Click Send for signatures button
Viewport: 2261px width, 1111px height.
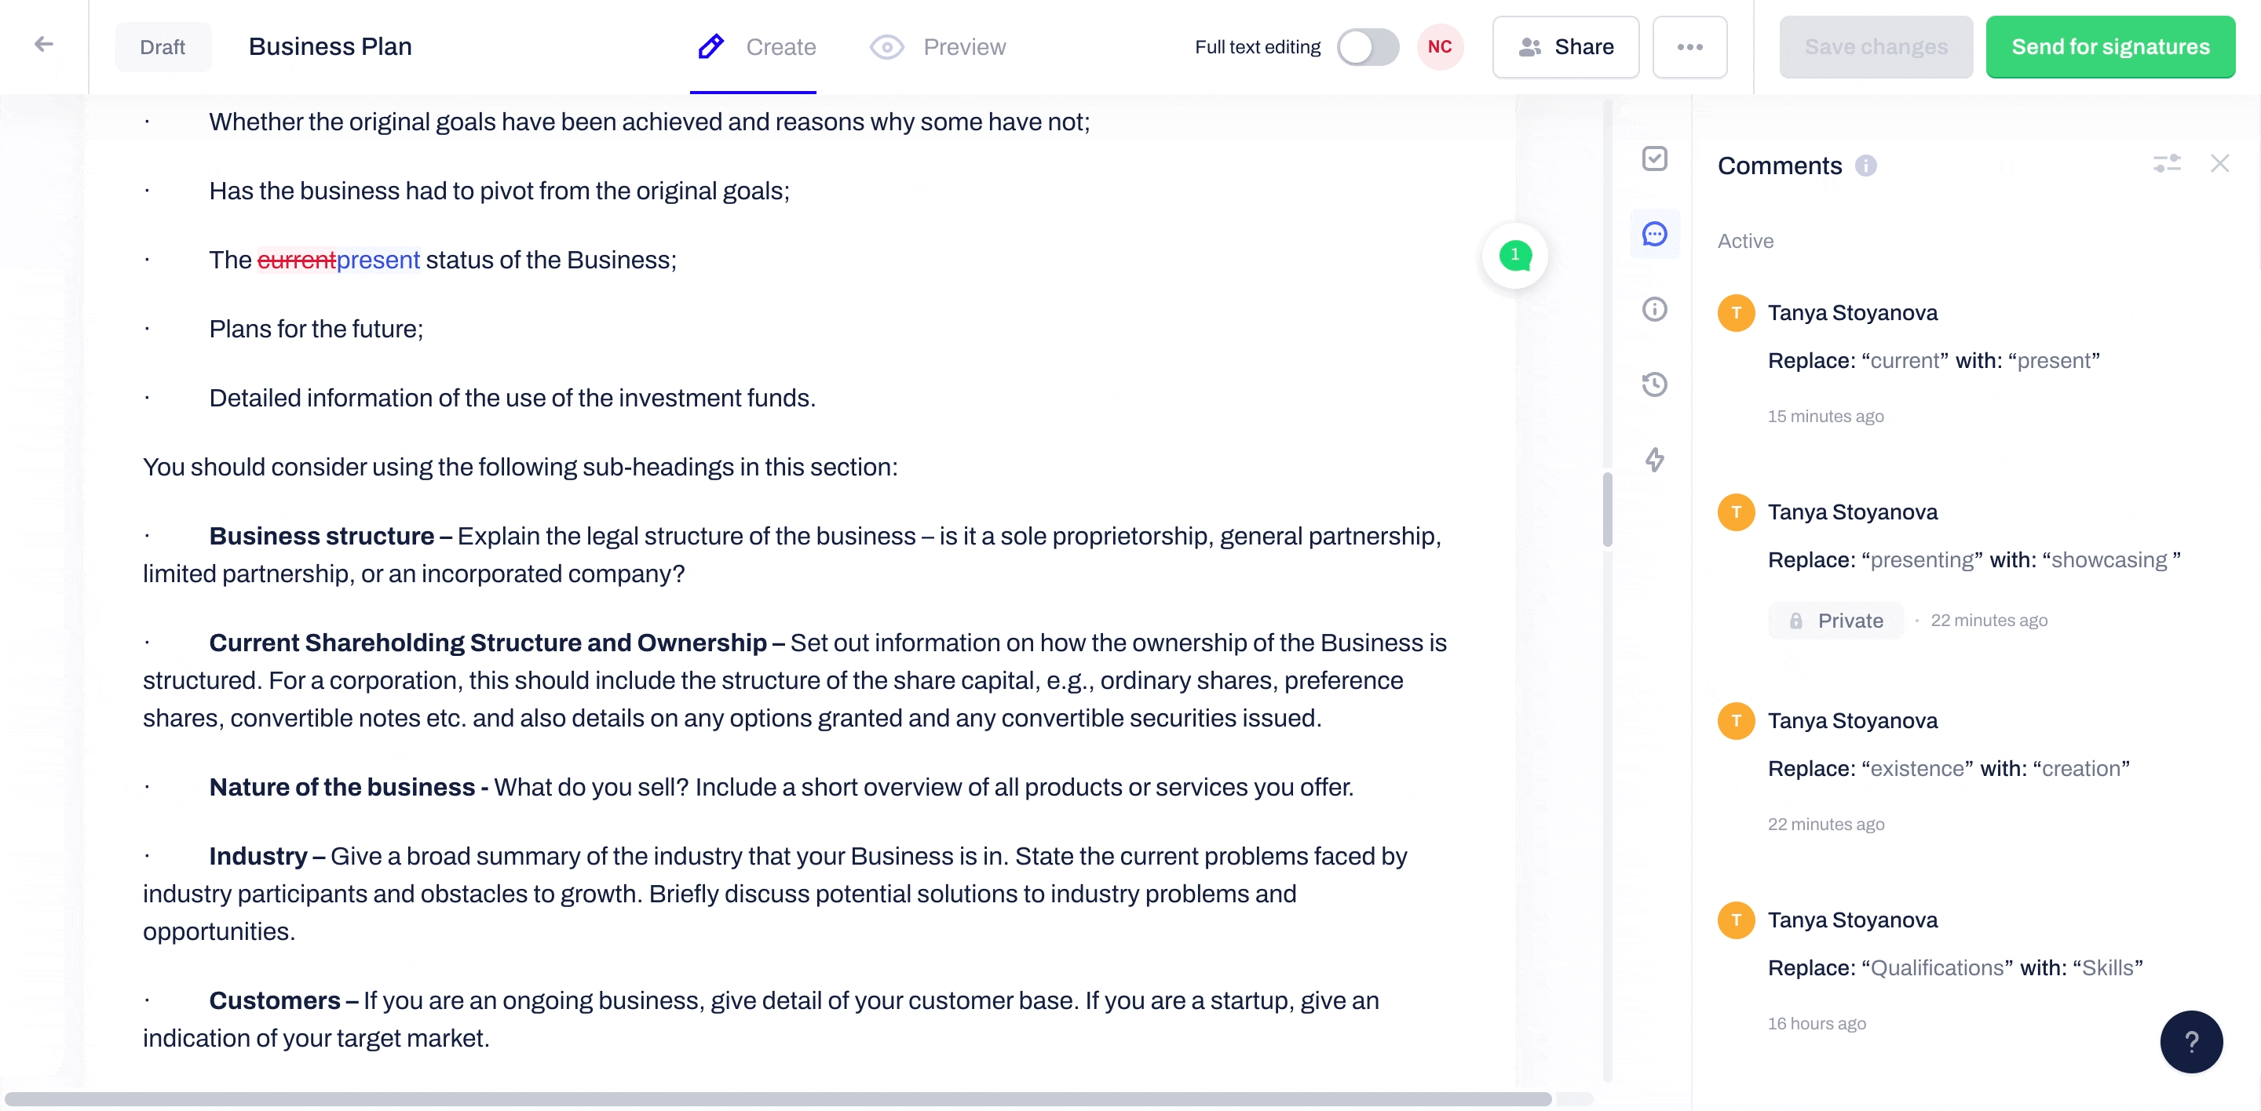click(x=2111, y=46)
